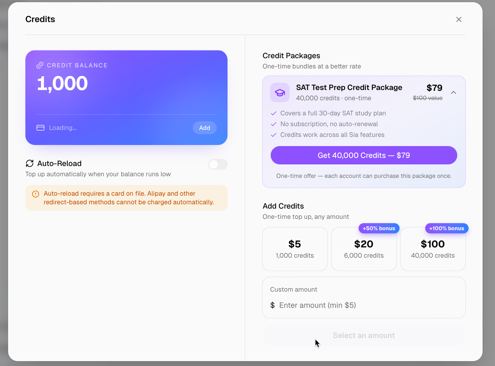
Task: Click the graduation cap package icon
Action: click(280, 92)
